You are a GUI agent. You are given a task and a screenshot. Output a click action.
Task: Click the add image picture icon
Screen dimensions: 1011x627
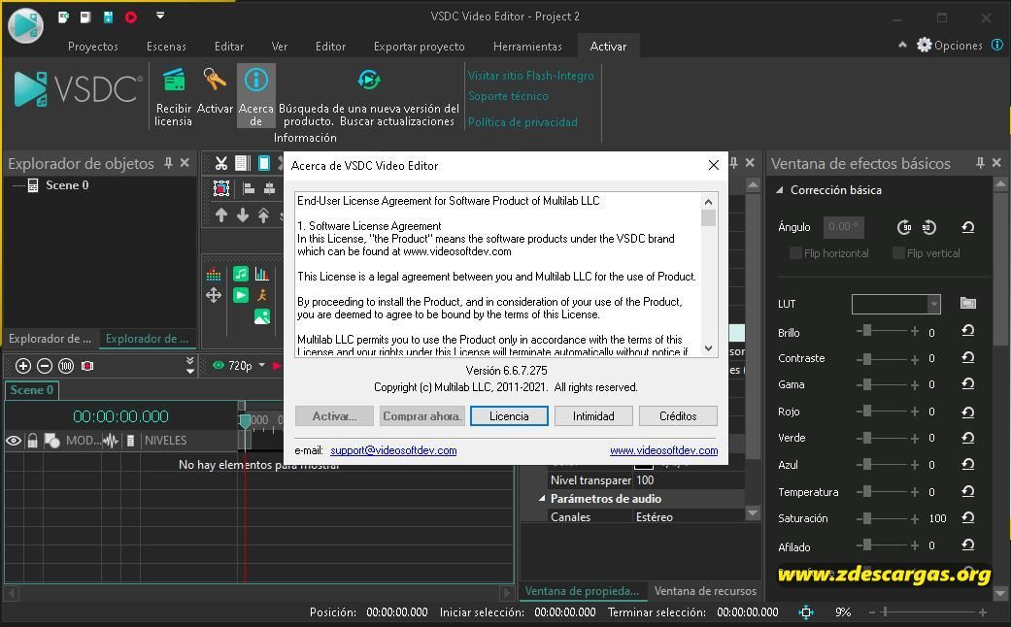pyautogui.click(x=262, y=316)
